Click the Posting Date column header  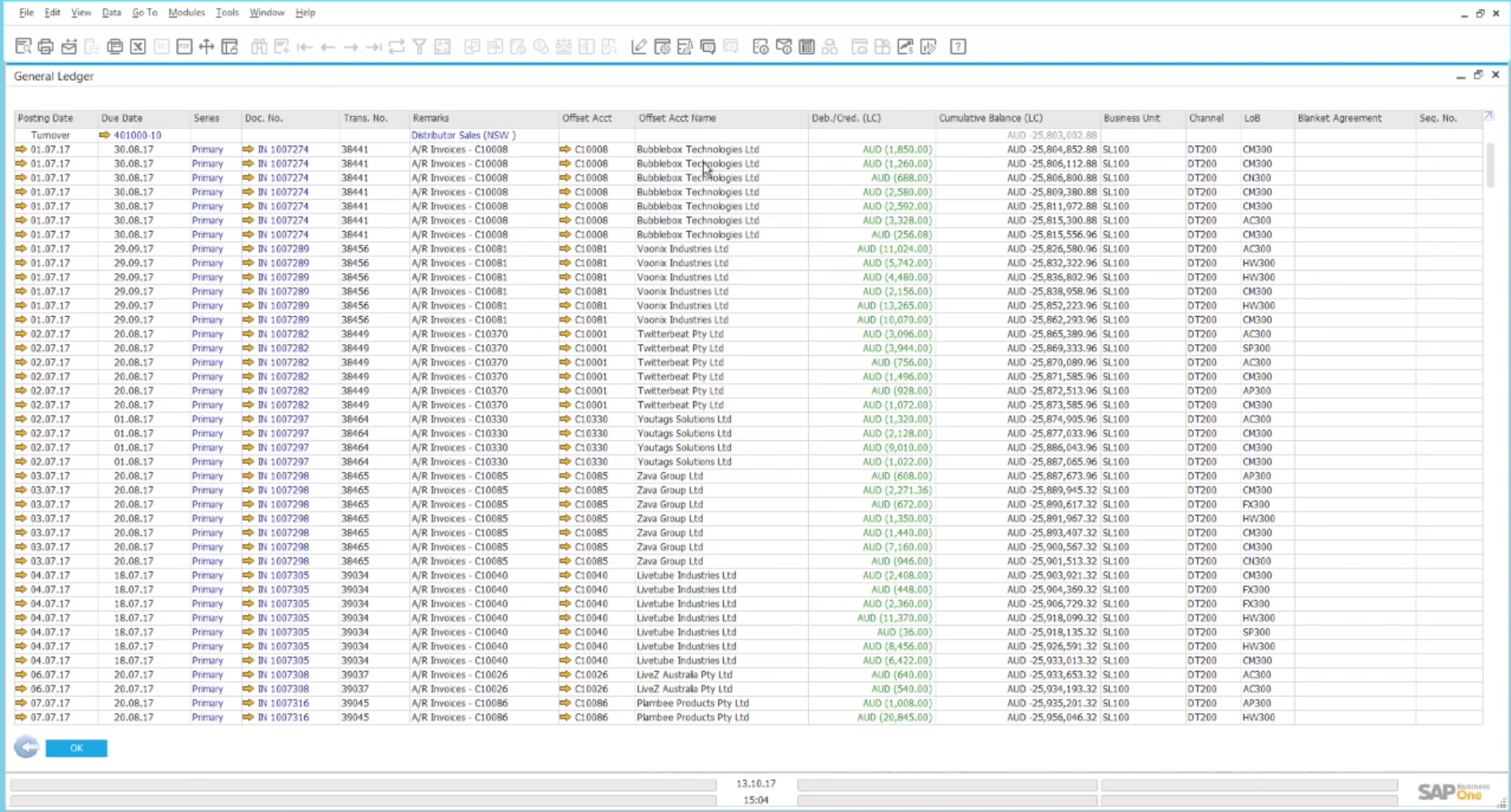tap(57, 118)
